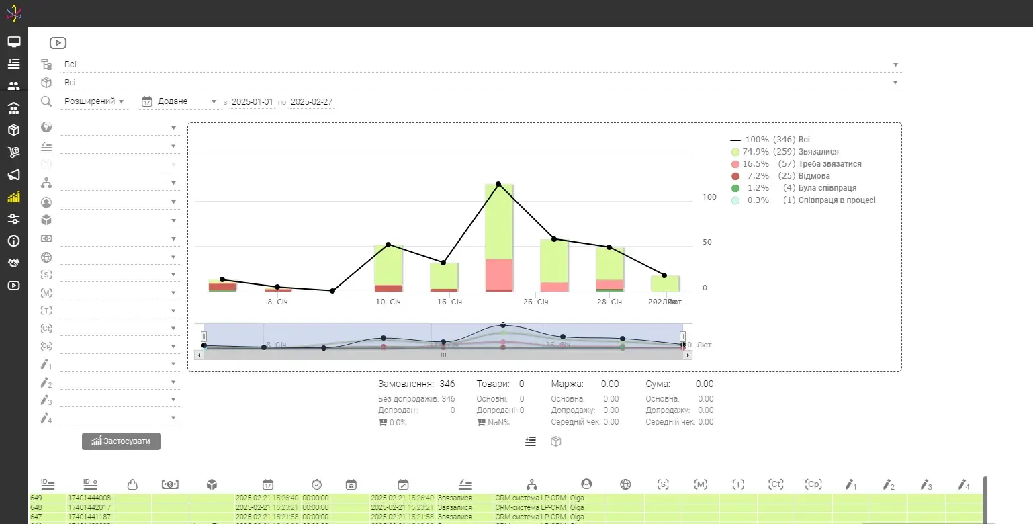Click the 'Застосувати' apply button
Screen dimensions: 1033x524
click(x=121, y=441)
